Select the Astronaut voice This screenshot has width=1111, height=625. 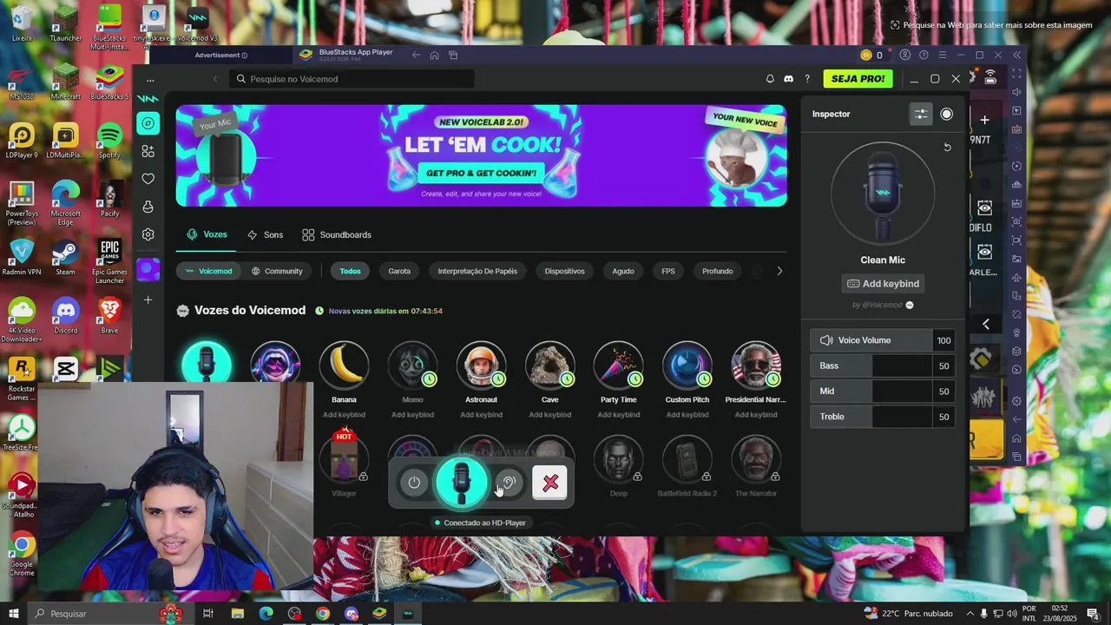481,365
